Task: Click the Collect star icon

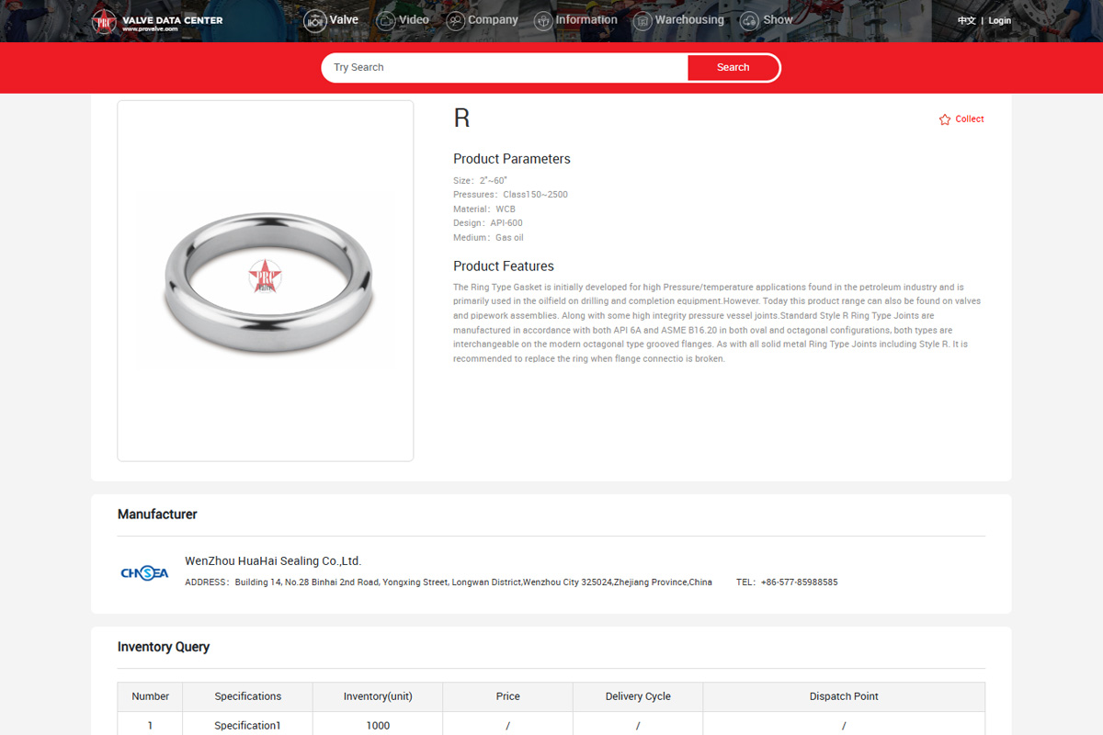Action: [945, 119]
